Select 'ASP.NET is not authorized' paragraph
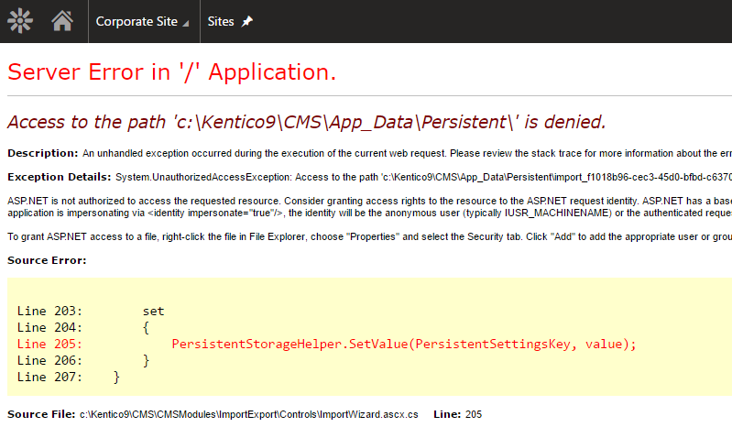Screen dimensions: 732x427 (370, 207)
